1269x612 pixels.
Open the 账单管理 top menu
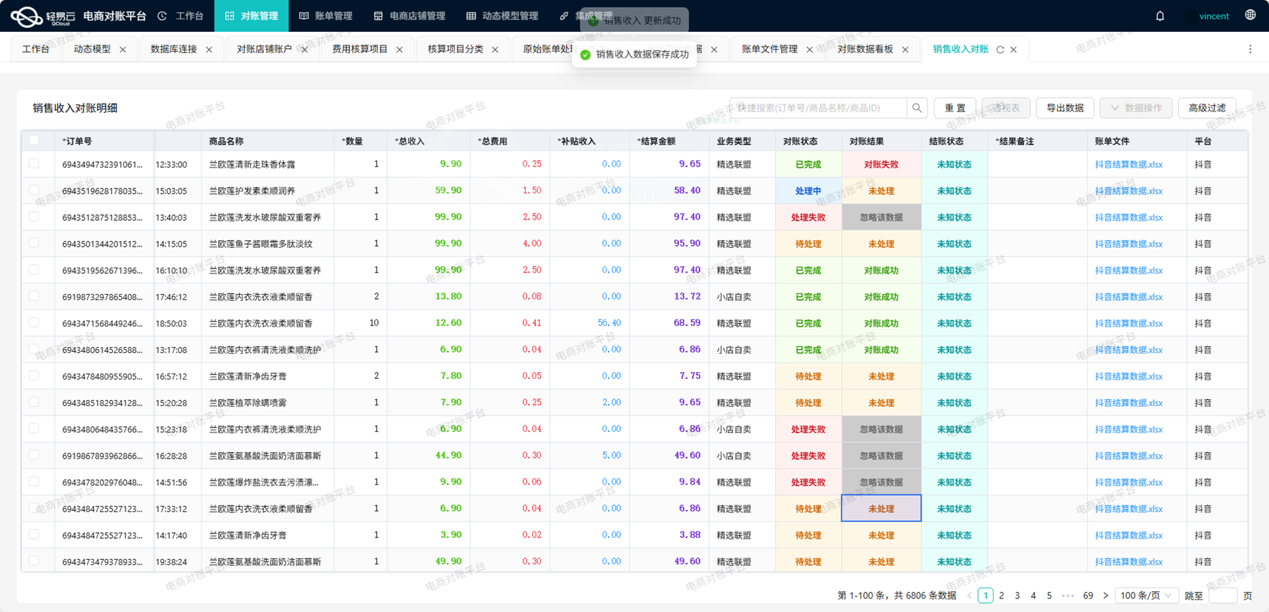326,16
